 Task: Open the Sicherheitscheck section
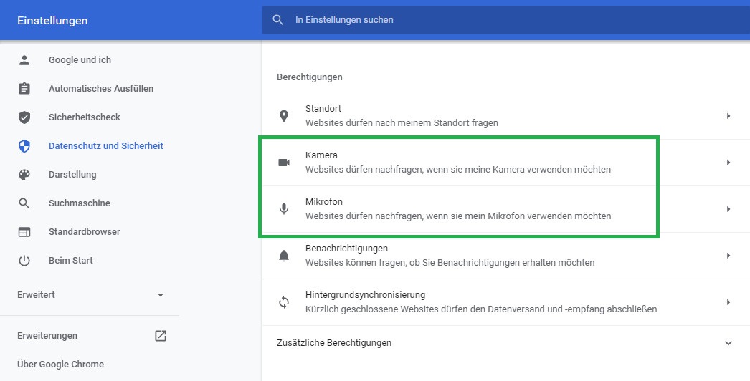[84, 117]
